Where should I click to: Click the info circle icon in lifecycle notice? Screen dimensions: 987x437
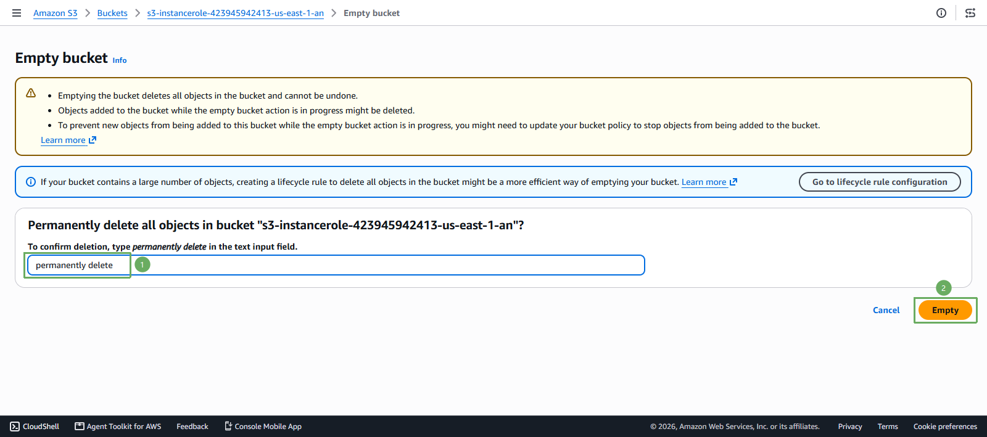pyautogui.click(x=31, y=182)
